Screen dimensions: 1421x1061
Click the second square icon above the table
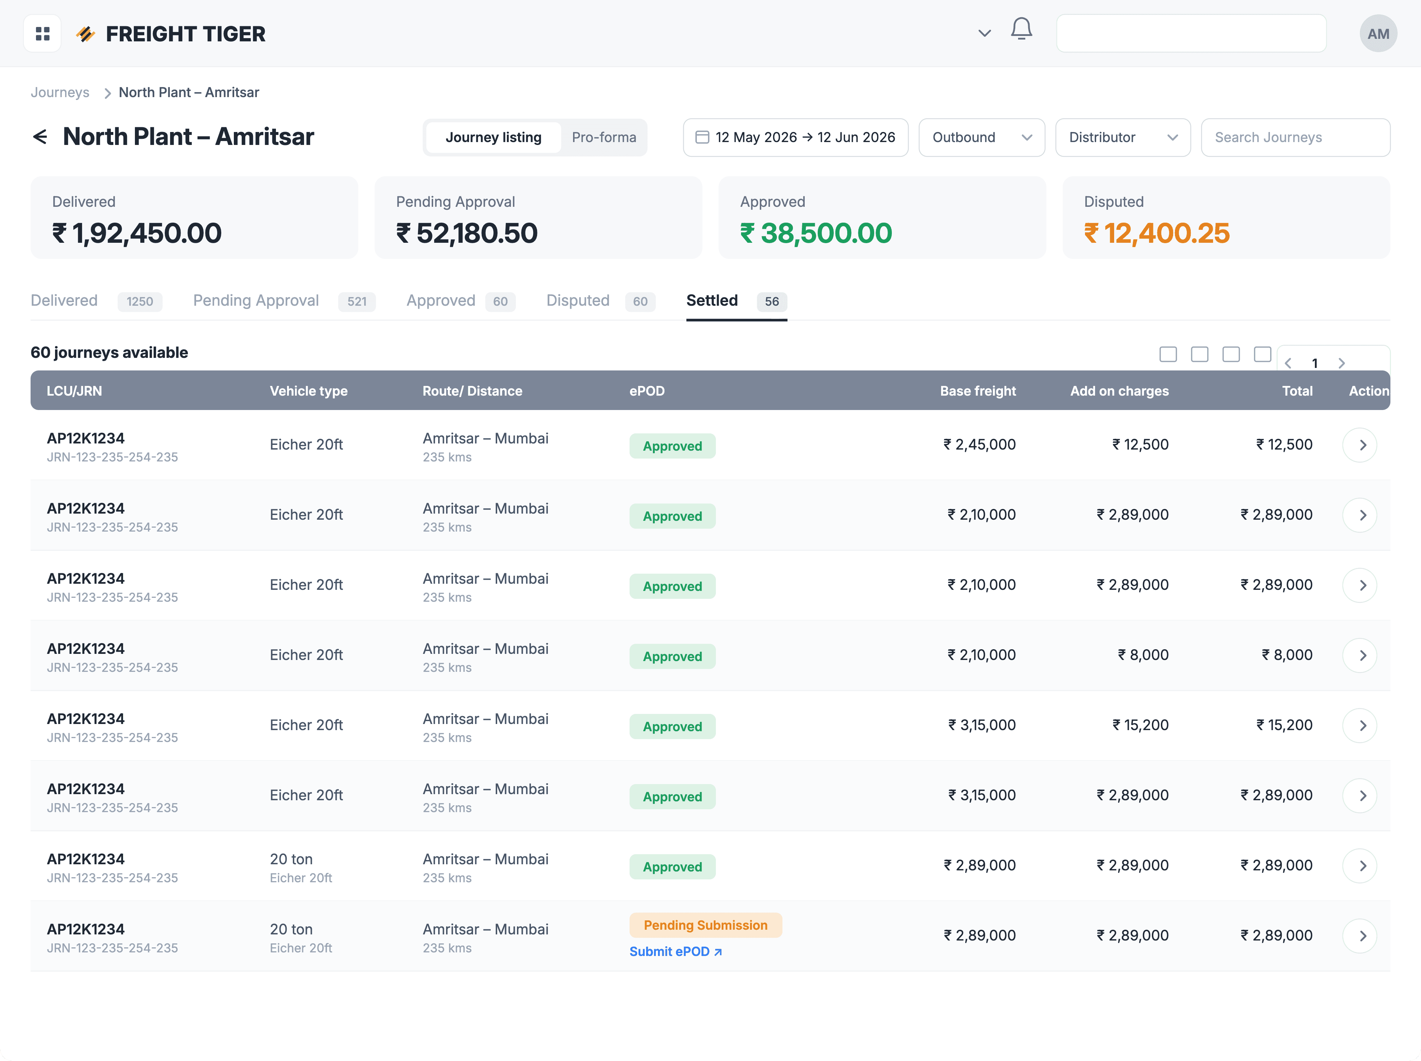click(x=1199, y=355)
